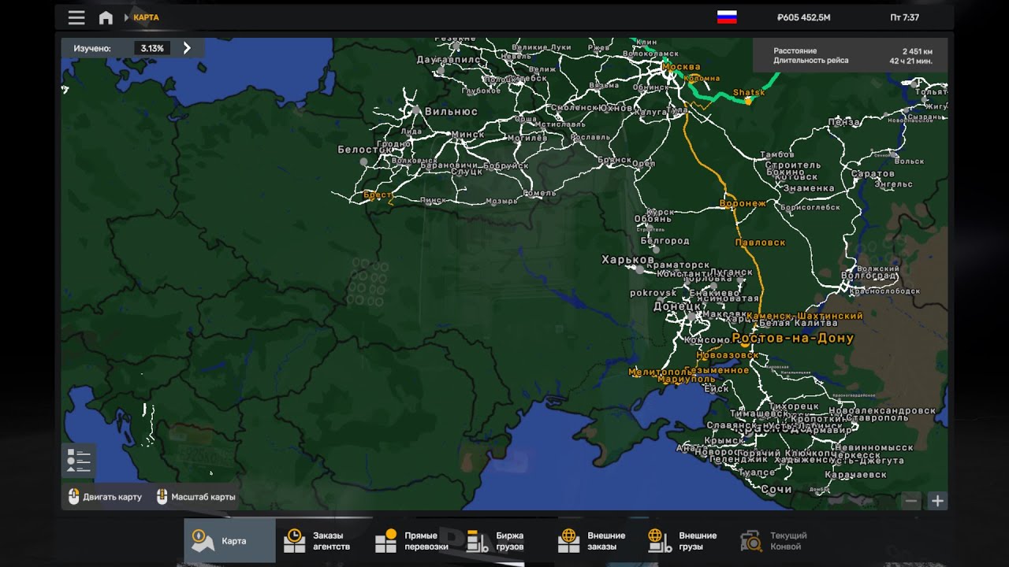
Task: Click the КАРТА breadcrumb label
Action: point(146,17)
